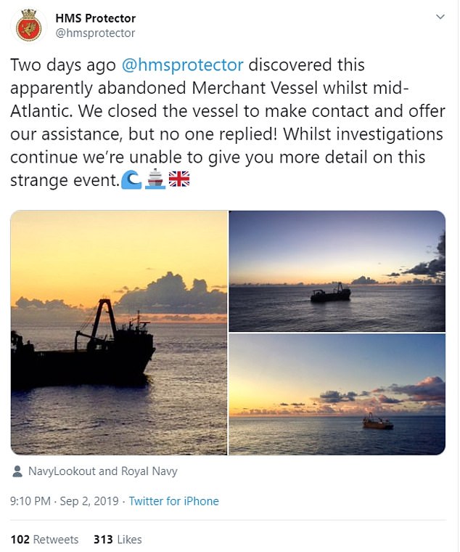The height and width of the screenshot is (552, 460).
Task: Click the words 'strange event' in the tweet
Action: point(64,179)
